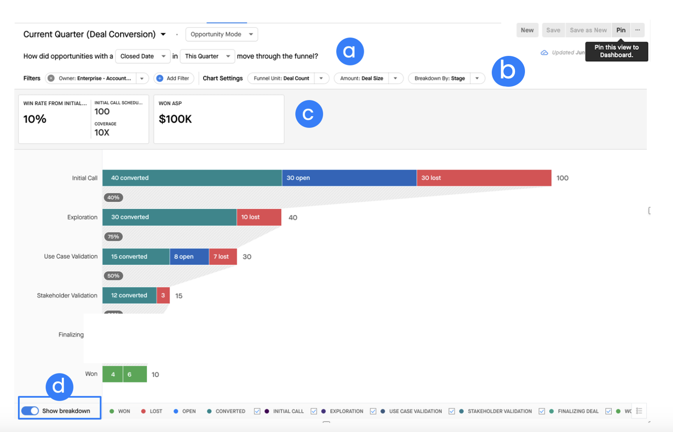The width and height of the screenshot is (673, 432).
Task: Expand the Amount Deal Size dropdown arrow
Action: pyautogui.click(x=395, y=78)
